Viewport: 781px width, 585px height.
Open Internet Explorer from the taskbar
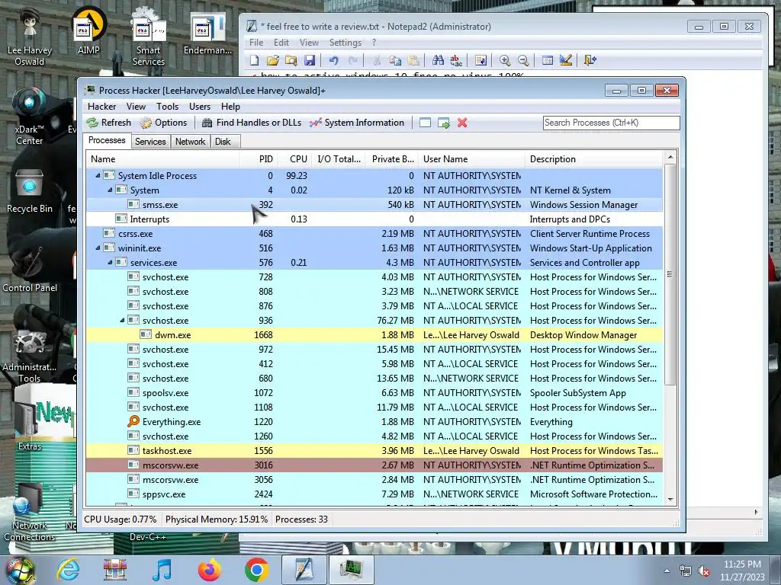(x=68, y=569)
